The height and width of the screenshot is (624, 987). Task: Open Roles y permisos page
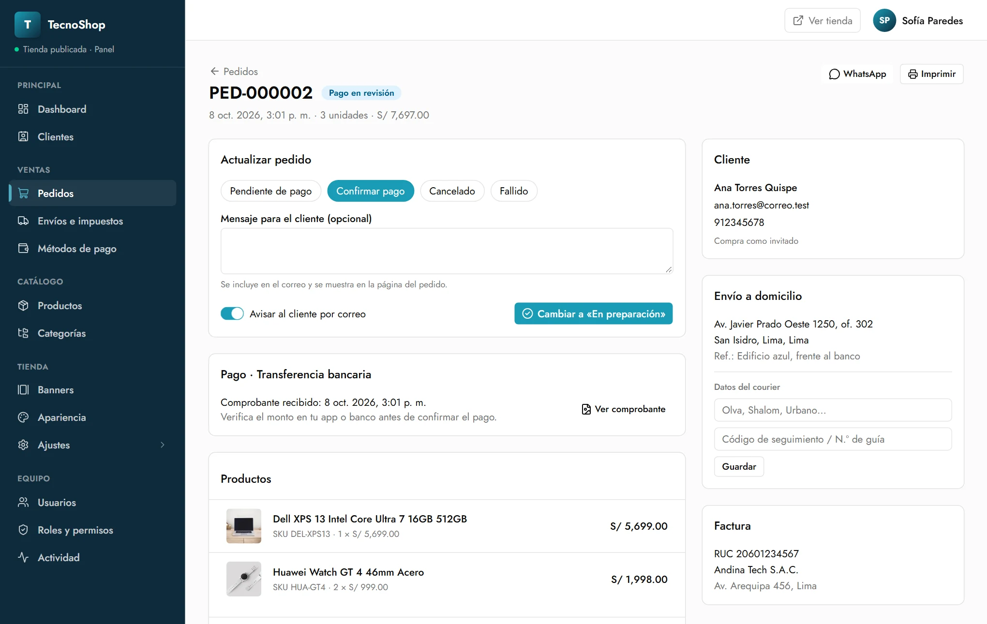pyautogui.click(x=92, y=530)
